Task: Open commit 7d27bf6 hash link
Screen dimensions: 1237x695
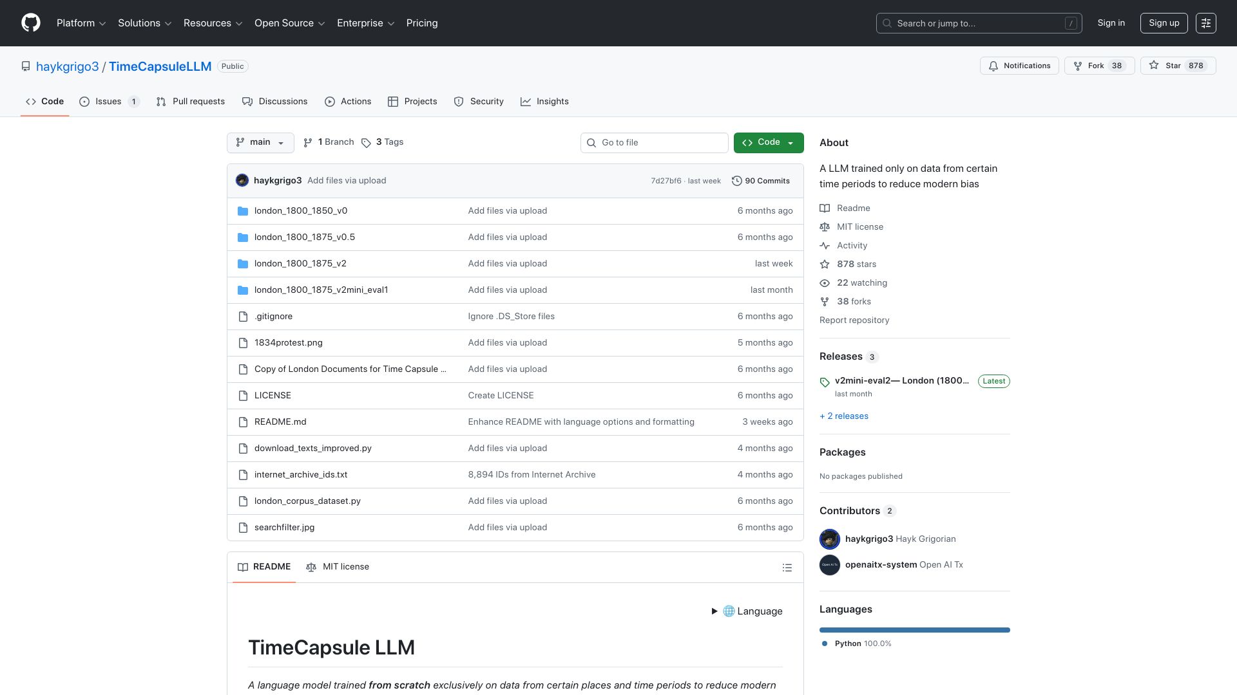Action: coord(666,181)
